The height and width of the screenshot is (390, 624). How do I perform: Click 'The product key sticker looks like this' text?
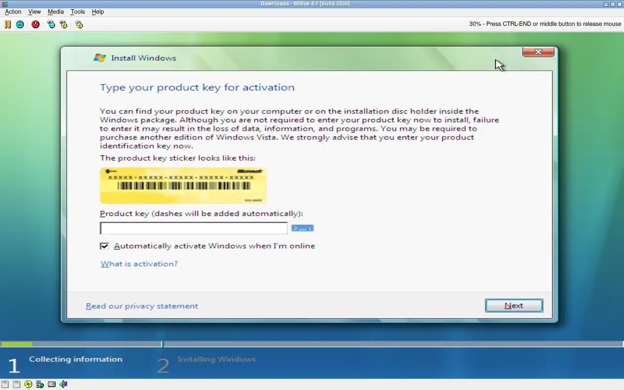tap(177, 158)
